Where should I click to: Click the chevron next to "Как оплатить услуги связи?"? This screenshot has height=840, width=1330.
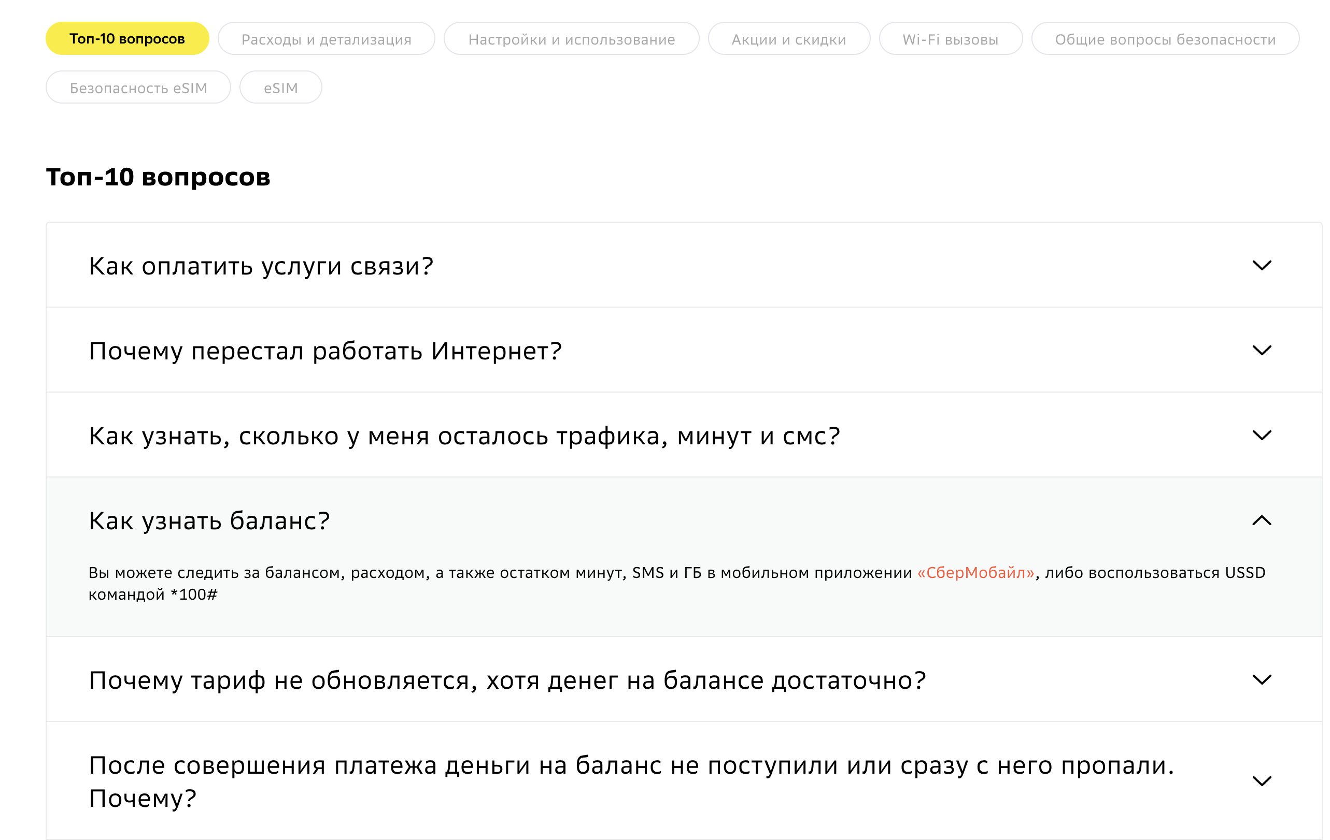[1263, 266]
